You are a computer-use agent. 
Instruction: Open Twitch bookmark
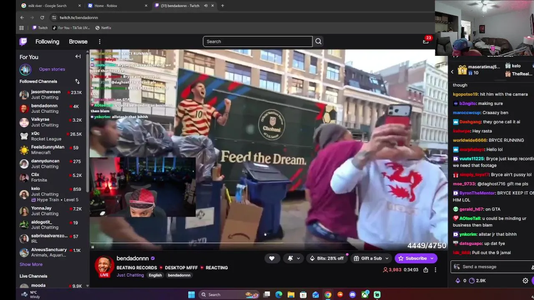pyautogui.click(x=40, y=28)
